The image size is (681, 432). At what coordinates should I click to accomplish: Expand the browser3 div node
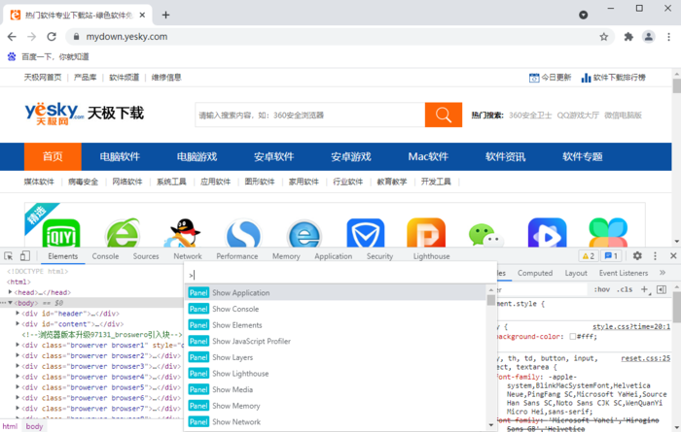click(x=18, y=366)
